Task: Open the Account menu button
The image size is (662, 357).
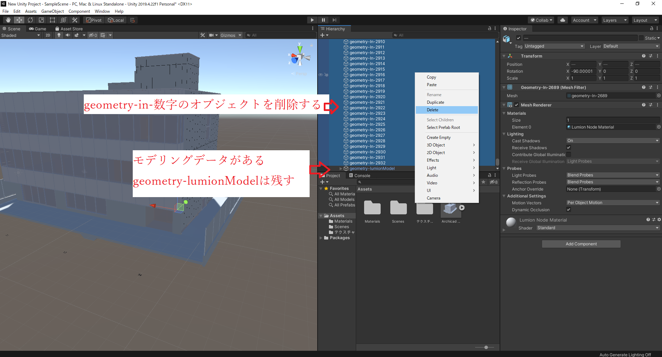Action: (585, 20)
